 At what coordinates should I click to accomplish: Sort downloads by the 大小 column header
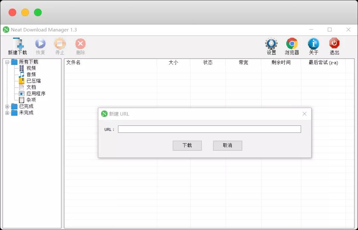coord(173,62)
